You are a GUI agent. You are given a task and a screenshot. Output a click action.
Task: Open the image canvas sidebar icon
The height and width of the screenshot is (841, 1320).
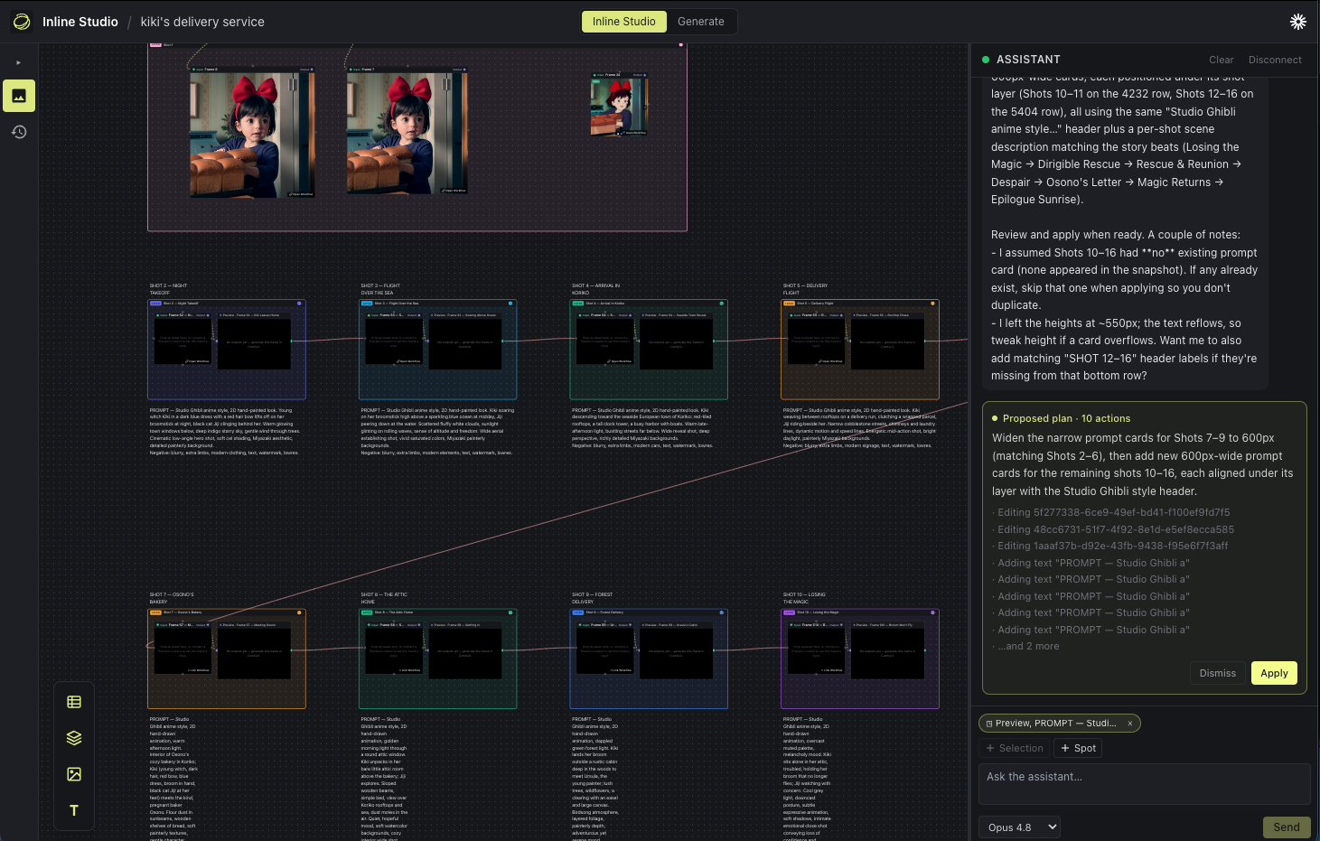tap(19, 96)
